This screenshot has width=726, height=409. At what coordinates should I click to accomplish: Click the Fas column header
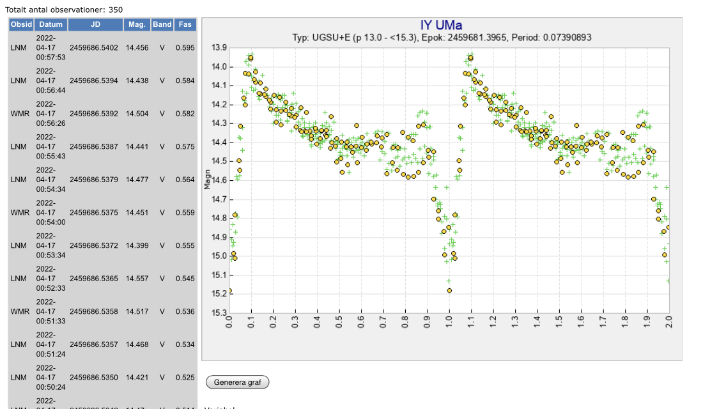click(x=185, y=24)
